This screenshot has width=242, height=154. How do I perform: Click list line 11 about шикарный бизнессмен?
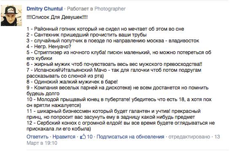pos(113,114)
